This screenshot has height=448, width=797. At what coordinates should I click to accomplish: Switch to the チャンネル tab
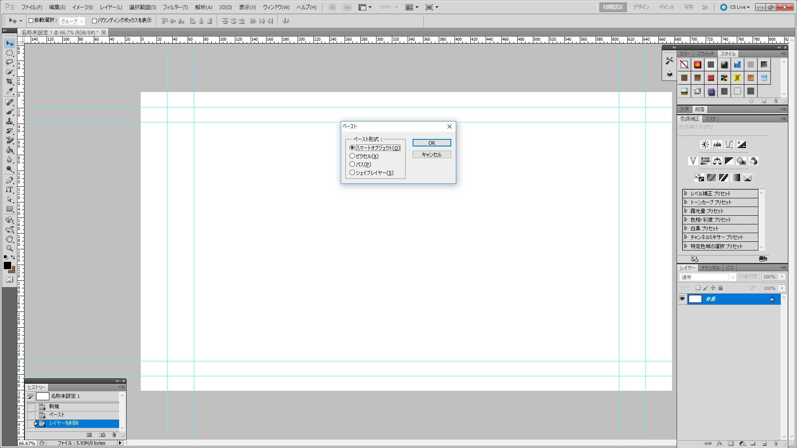tap(710, 268)
